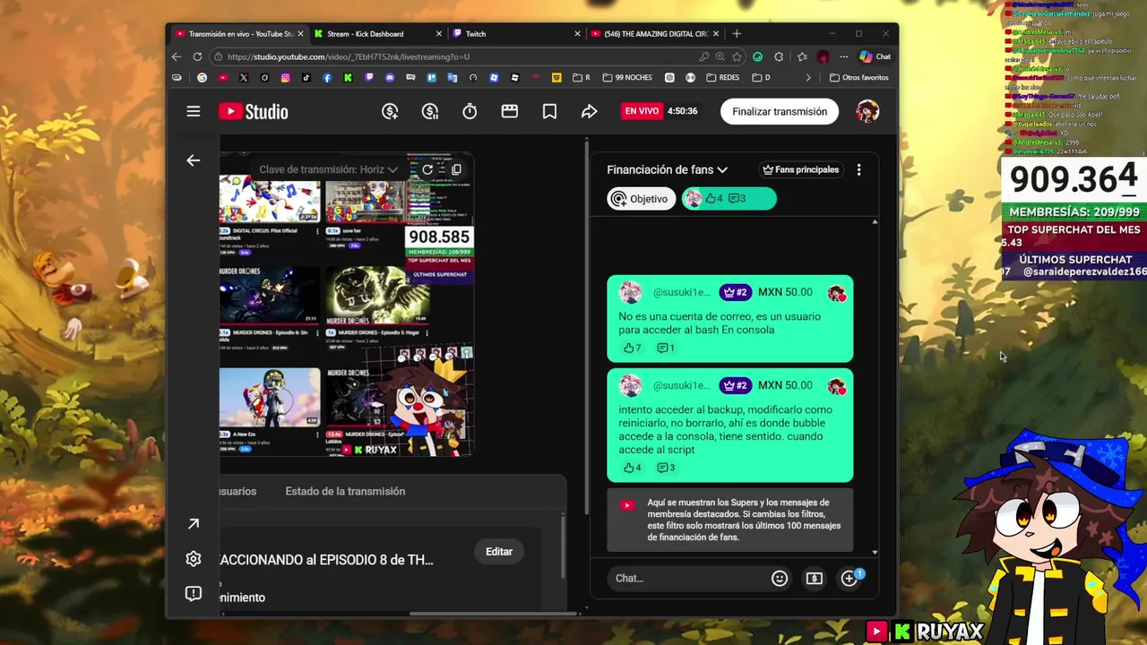Like the 'No es una cuenta de correo' message
The height and width of the screenshot is (645, 1147).
[633, 348]
